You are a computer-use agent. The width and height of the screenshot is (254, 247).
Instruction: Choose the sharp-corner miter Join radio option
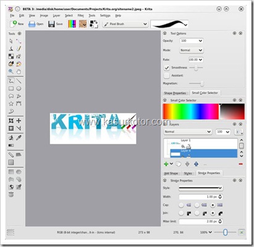pyautogui.click(x=181, y=213)
